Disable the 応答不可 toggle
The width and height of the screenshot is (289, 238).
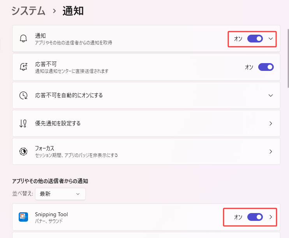266,67
